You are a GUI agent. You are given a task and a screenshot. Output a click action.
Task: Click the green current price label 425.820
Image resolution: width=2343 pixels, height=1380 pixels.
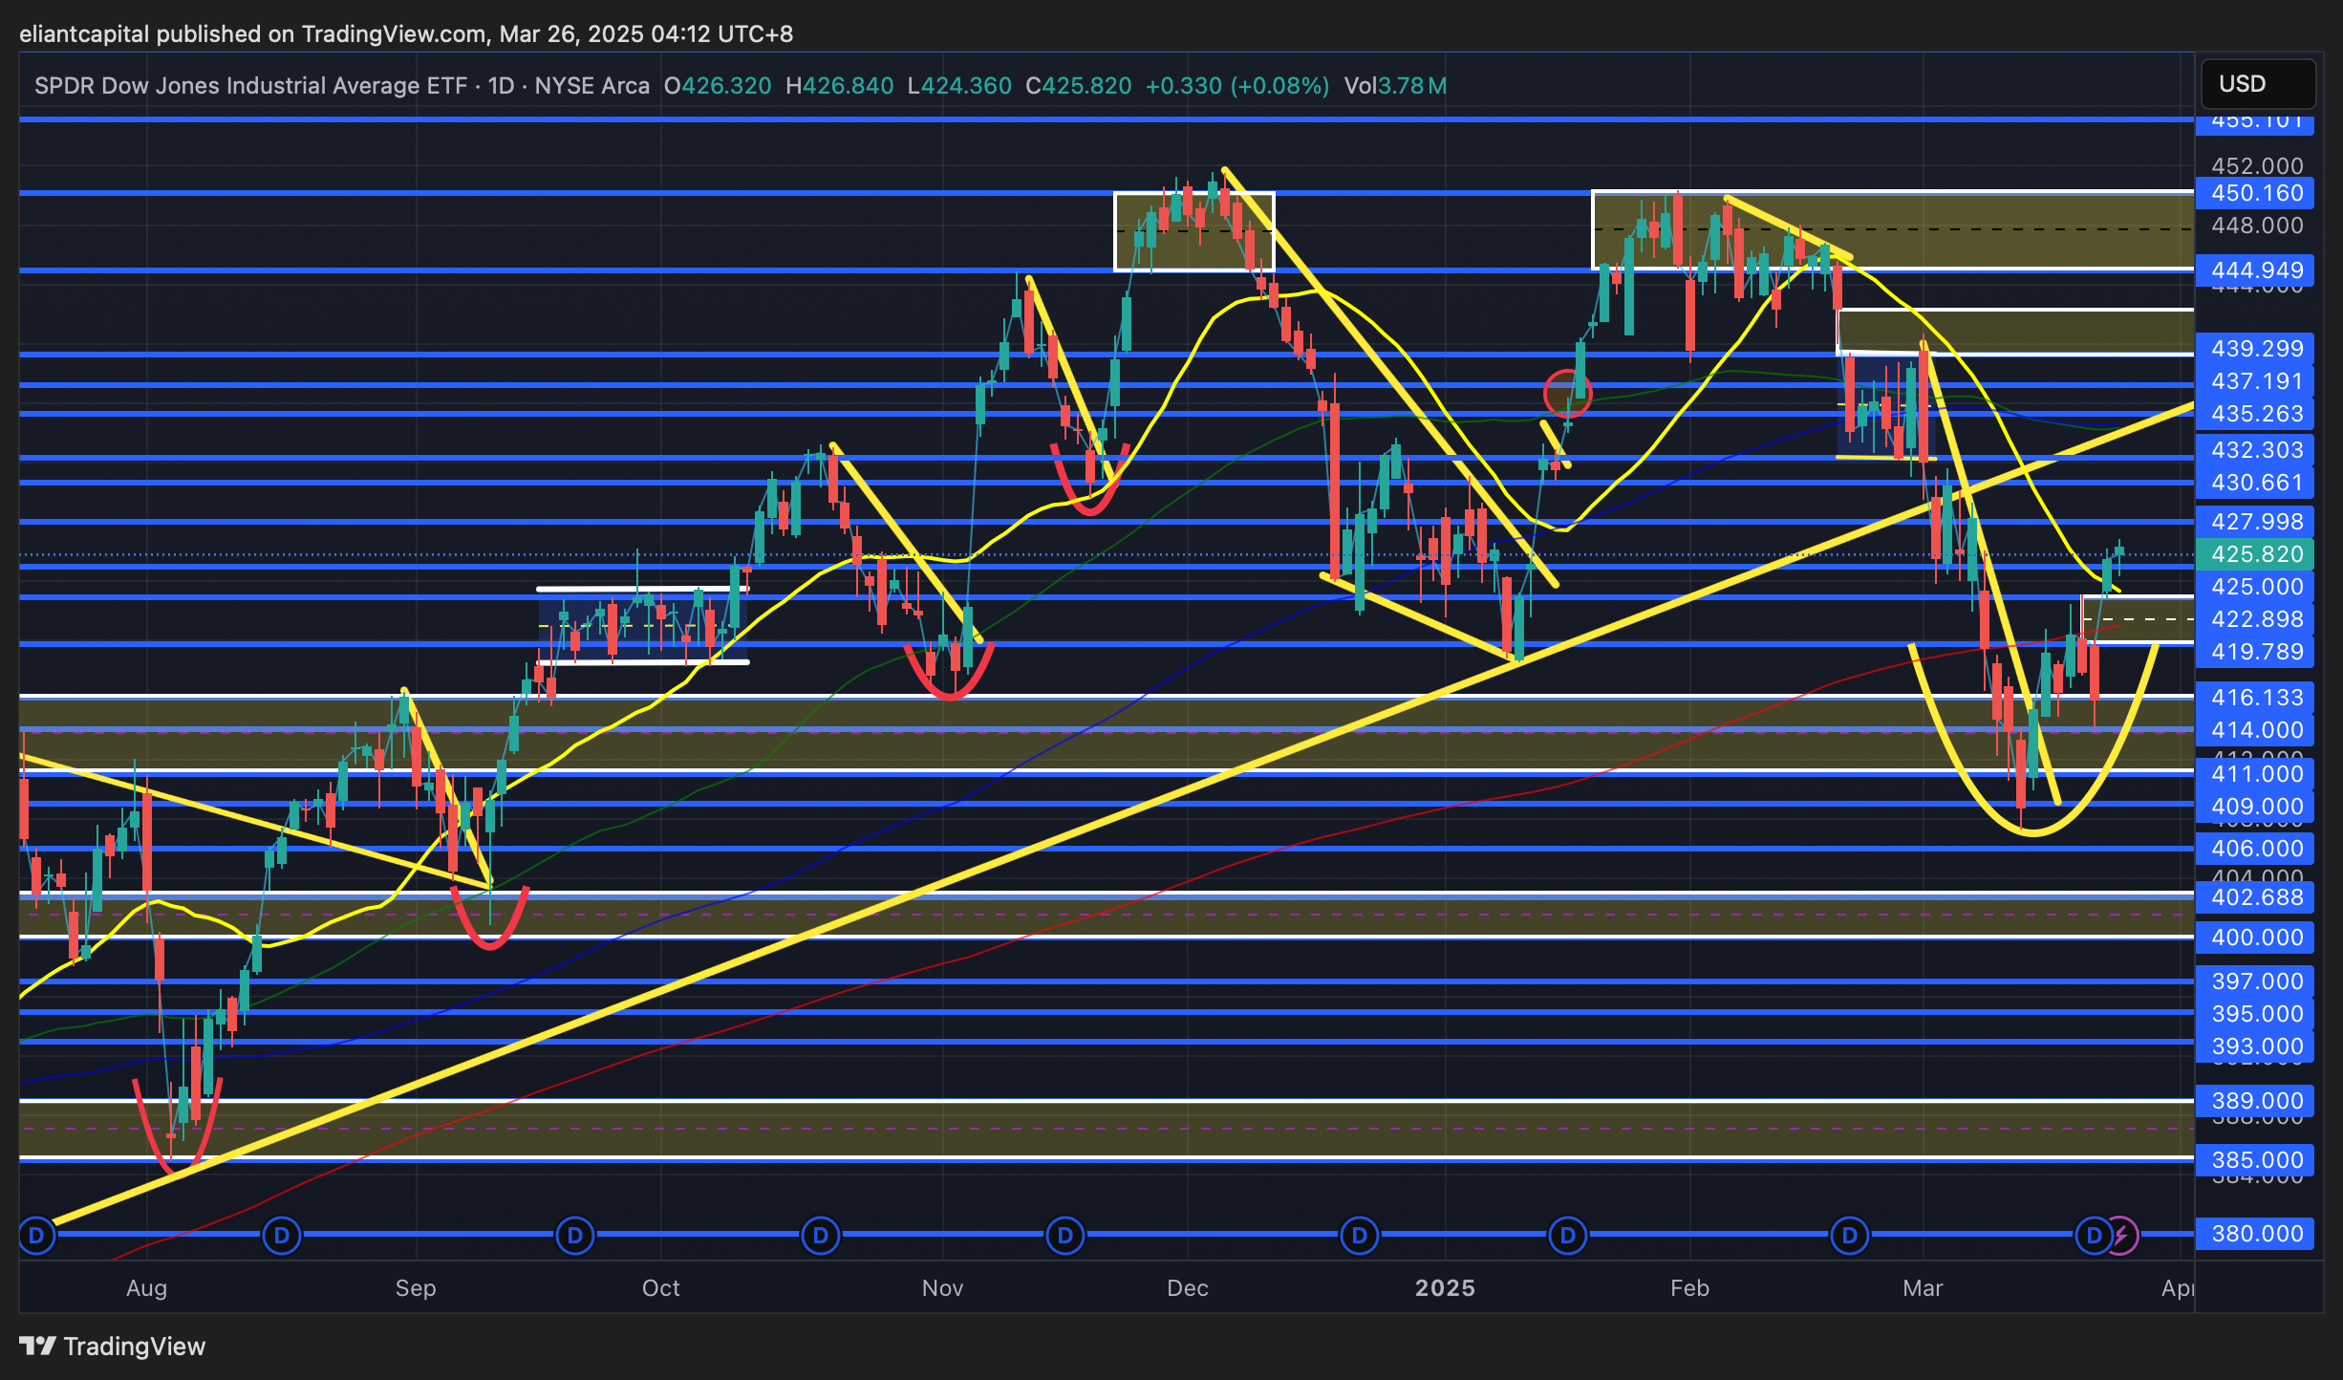(2256, 554)
